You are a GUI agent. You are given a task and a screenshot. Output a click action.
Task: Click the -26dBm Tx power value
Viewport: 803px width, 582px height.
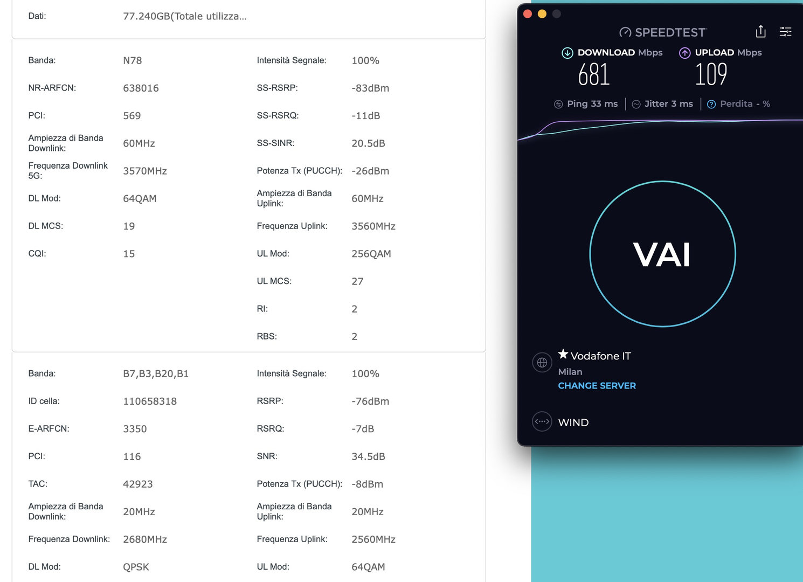coord(370,171)
